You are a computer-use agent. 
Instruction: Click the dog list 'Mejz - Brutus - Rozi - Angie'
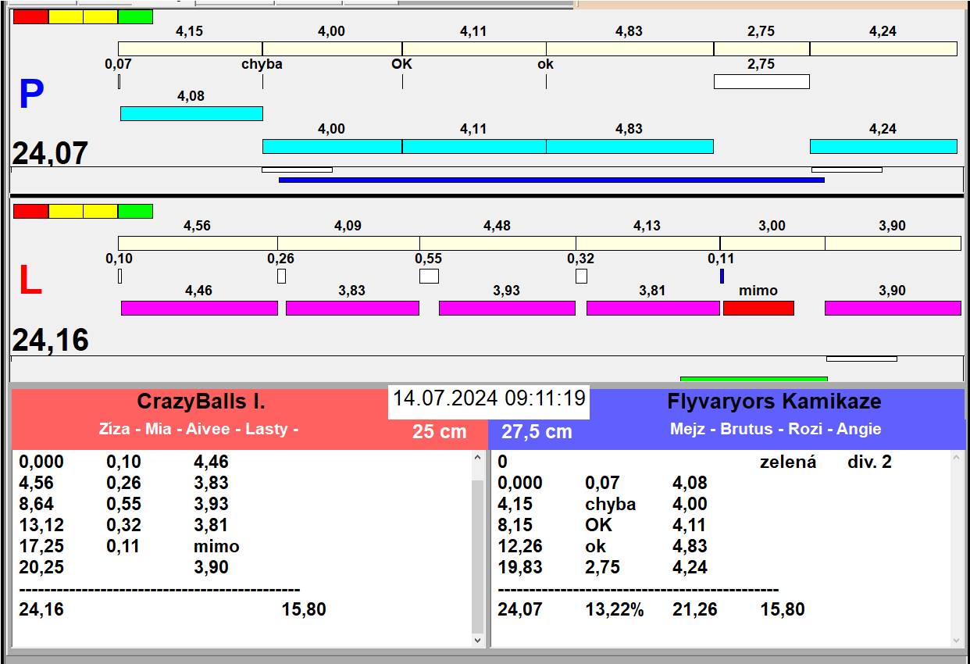[x=776, y=429]
